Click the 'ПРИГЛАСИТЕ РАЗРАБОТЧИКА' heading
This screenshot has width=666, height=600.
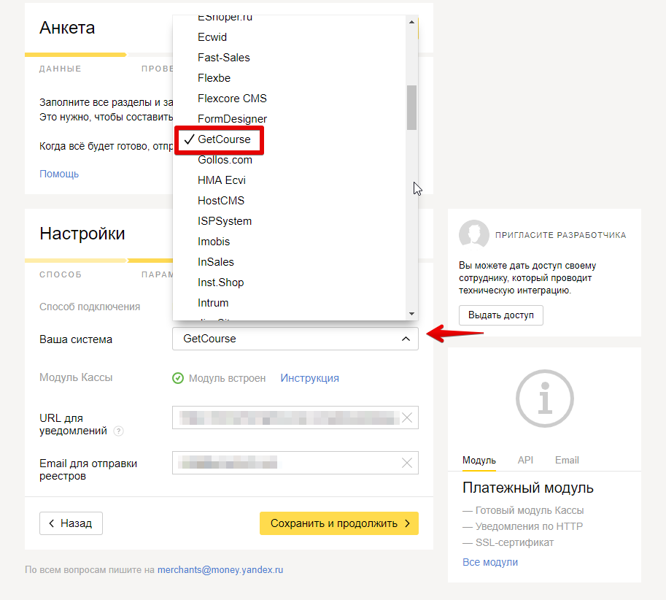click(561, 236)
